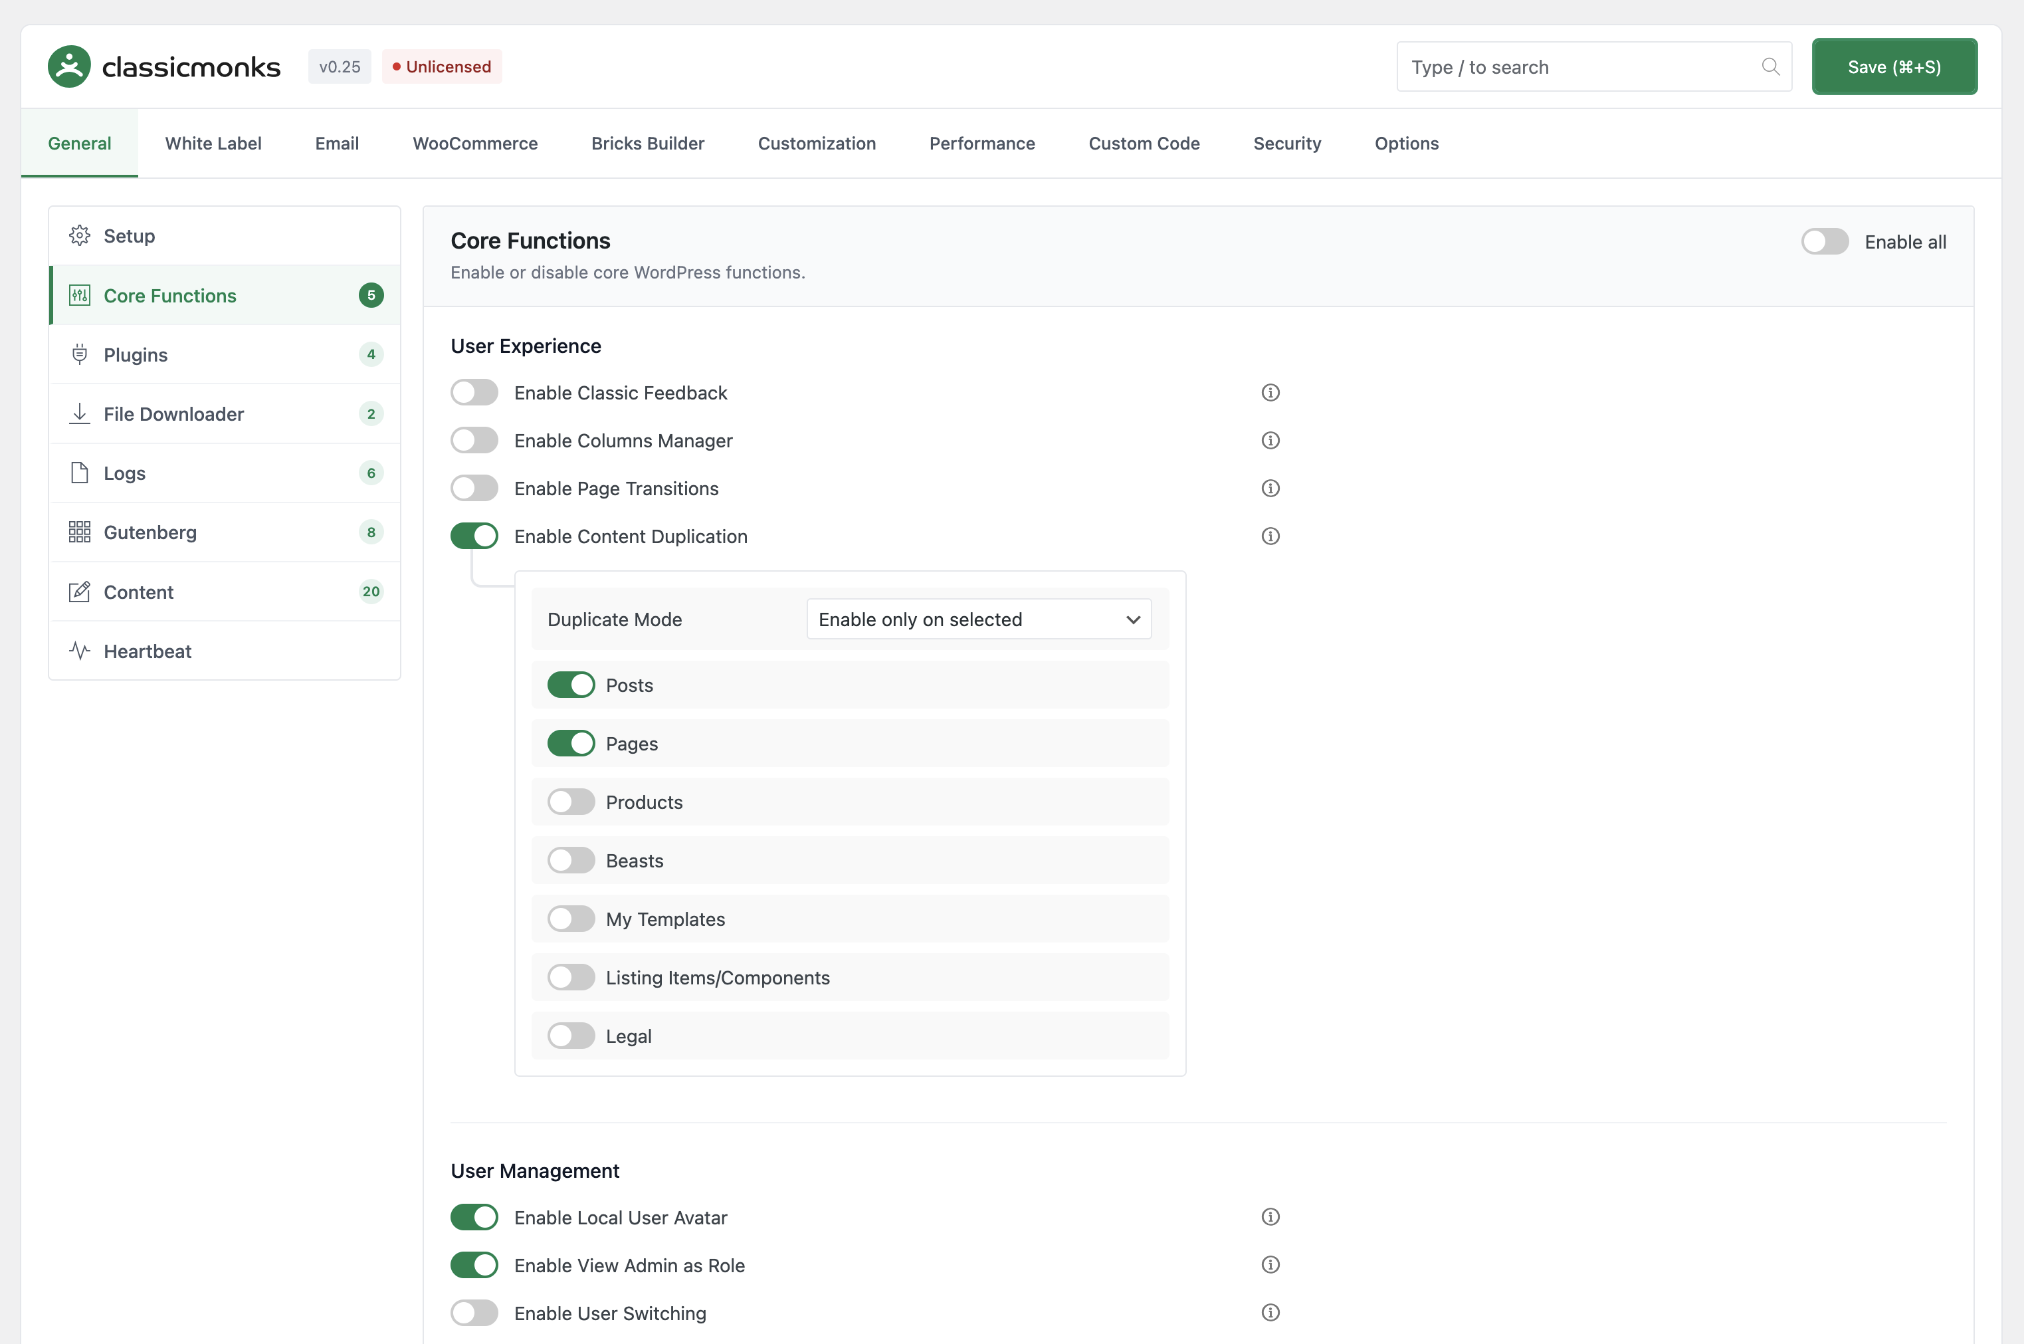Enable duplication for Beasts
2024x1344 pixels.
tap(571, 861)
